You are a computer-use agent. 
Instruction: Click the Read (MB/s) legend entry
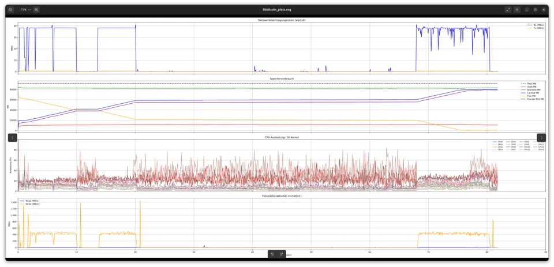click(30, 201)
